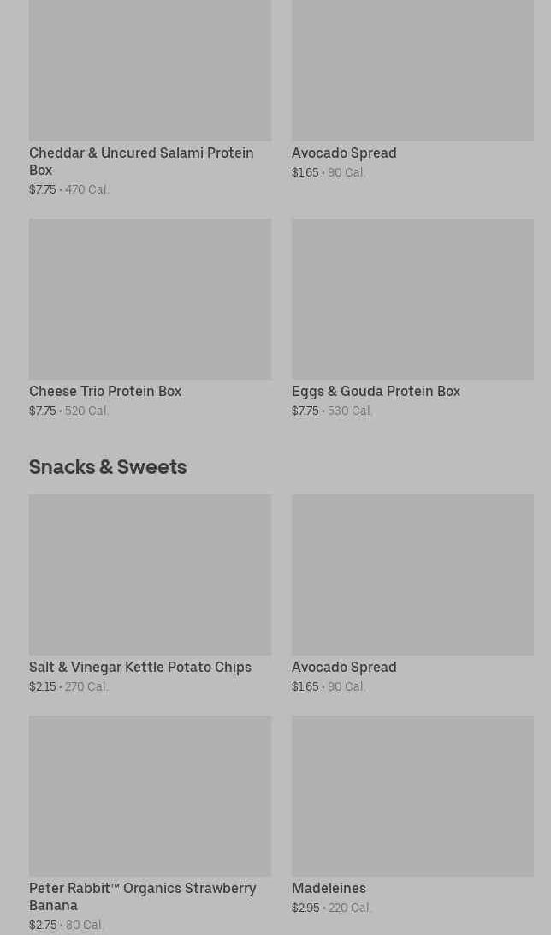Image resolution: width=551 pixels, height=935 pixels.
Task: Click $2.15 270 Cal. chips price line
Action: click(68, 686)
